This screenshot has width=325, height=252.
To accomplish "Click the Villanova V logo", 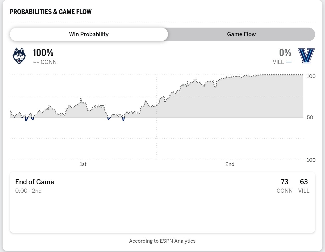I will [306, 56].
